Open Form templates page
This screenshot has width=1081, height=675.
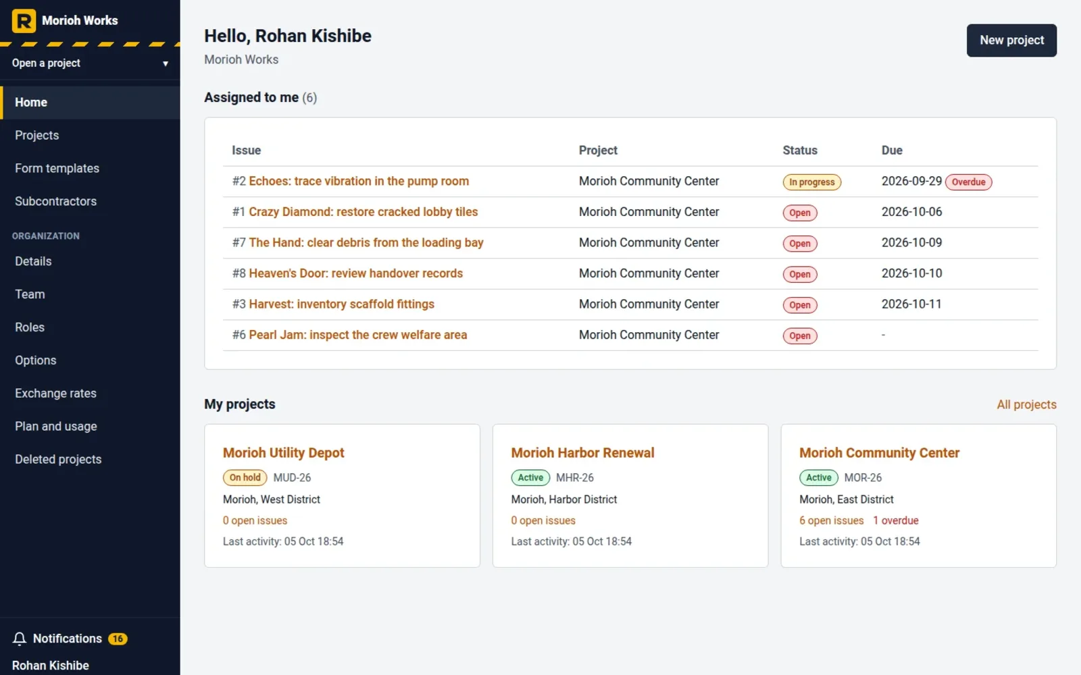[x=90, y=169]
